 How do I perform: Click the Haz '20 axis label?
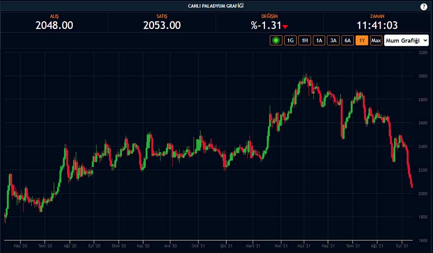(20, 246)
